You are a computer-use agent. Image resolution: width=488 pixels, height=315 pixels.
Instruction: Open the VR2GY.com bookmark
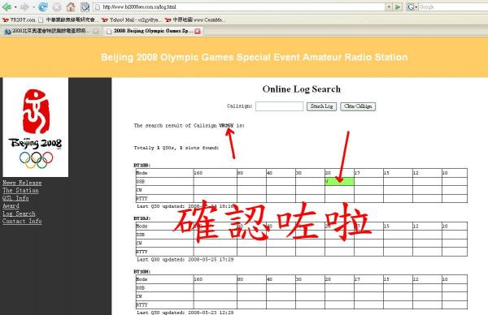pyautogui.click(x=19, y=19)
